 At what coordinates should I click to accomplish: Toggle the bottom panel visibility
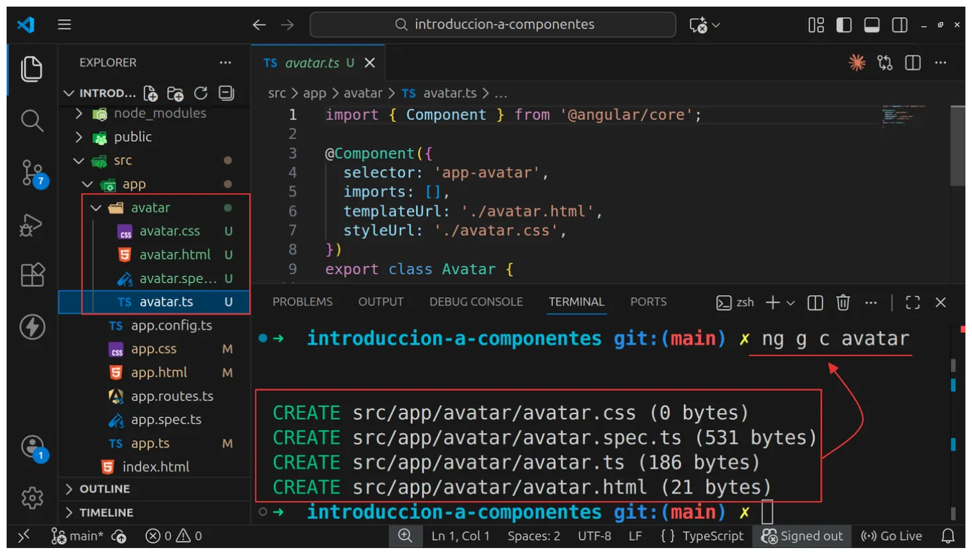click(x=872, y=25)
